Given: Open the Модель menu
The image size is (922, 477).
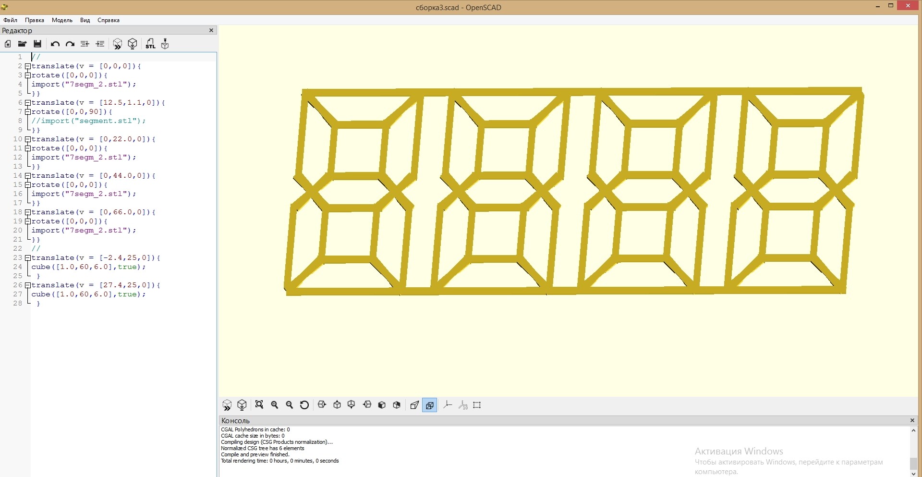Looking at the screenshot, I should tap(62, 20).
